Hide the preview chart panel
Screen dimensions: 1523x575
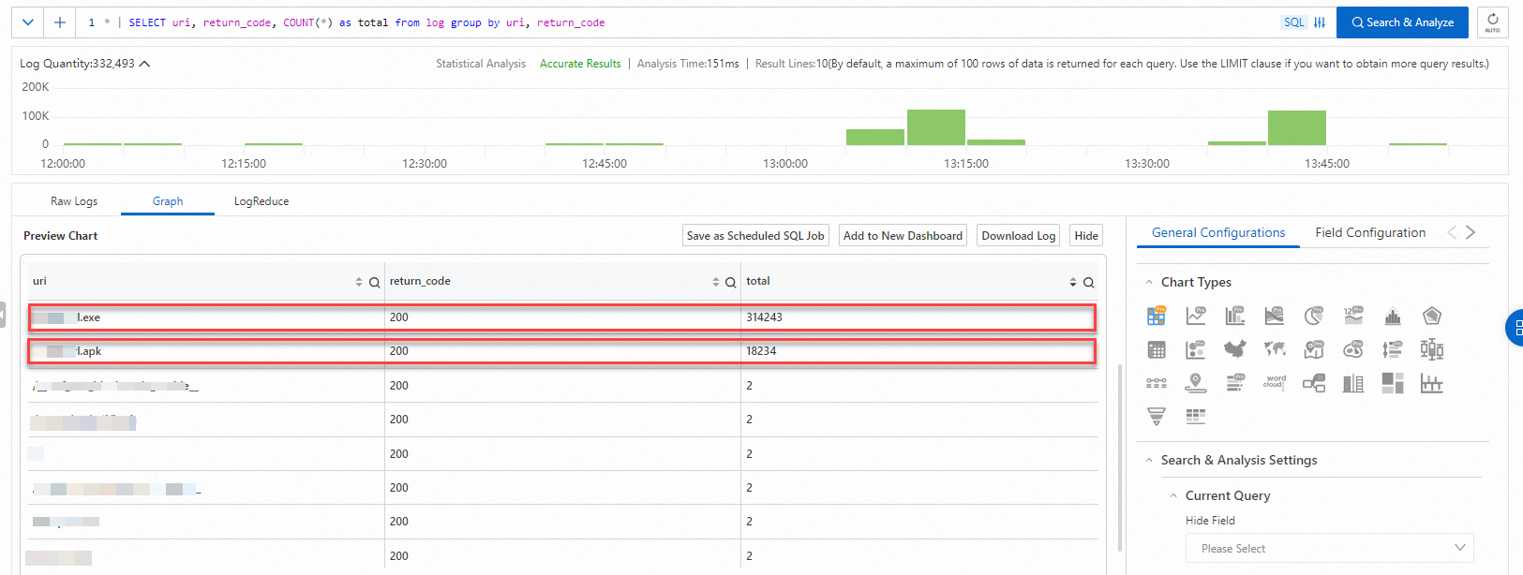(x=1086, y=236)
